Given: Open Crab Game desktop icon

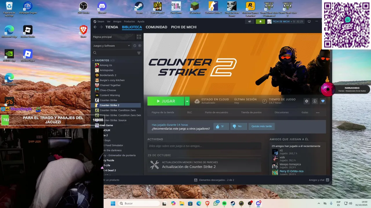Looking at the screenshot, I should click(x=176, y=8).
